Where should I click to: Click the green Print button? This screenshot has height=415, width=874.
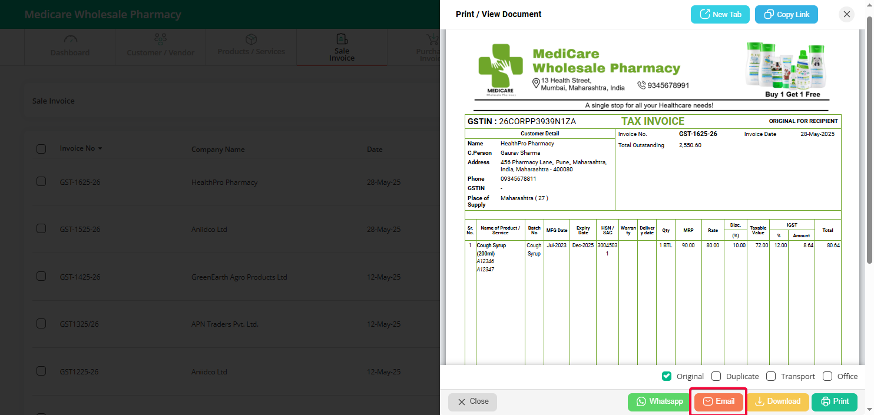(835, 401)
